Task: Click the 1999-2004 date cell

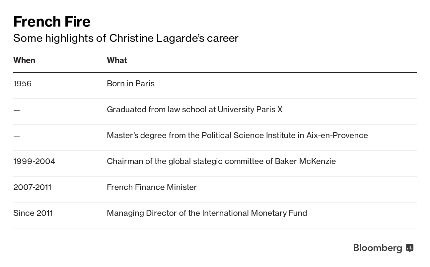Action: (34, 161)
